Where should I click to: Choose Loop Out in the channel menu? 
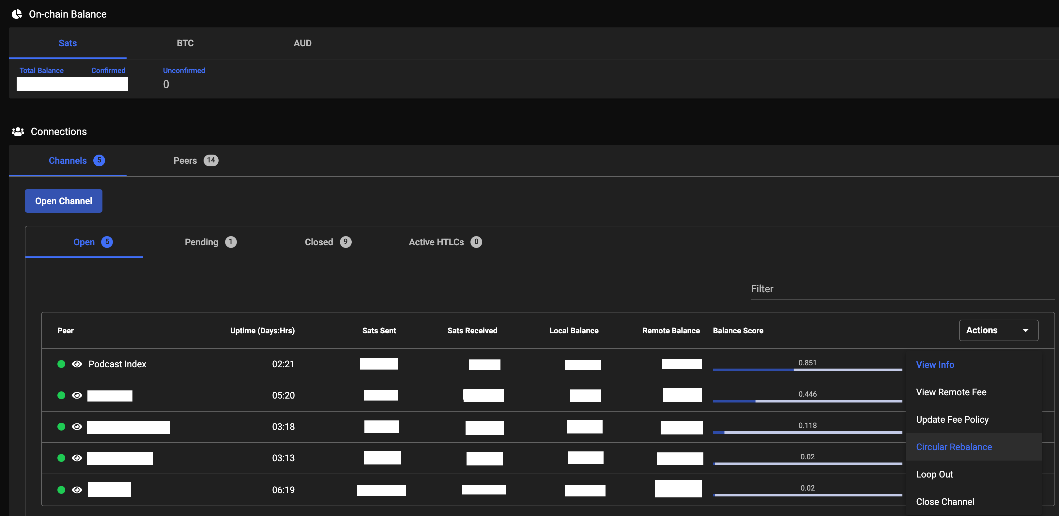click(x=934, y=474)
